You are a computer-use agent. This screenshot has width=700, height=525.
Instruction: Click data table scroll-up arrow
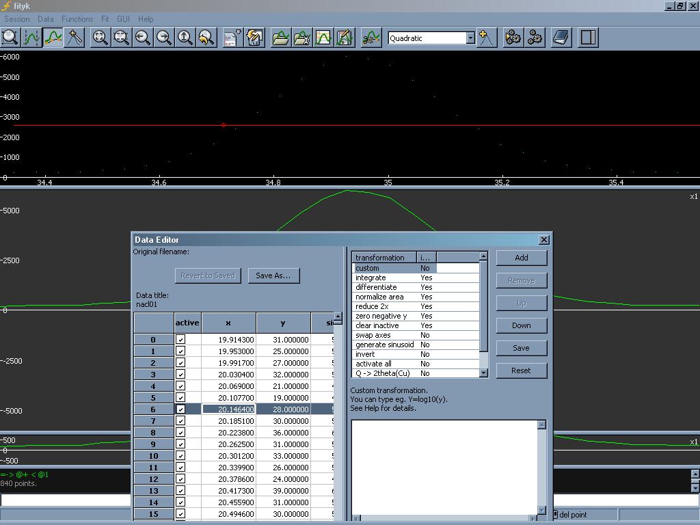[338, 317]
